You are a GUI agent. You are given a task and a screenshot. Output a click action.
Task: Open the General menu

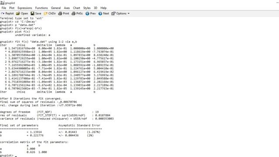tap(56, 8)
